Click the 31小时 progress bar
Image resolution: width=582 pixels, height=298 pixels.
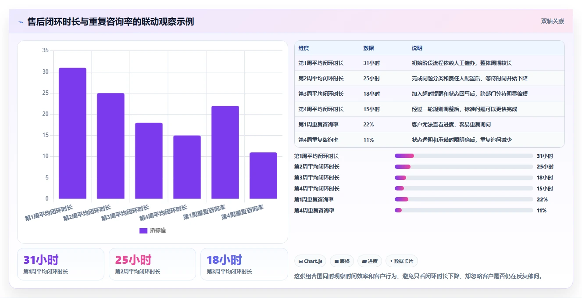pos(464,156)
